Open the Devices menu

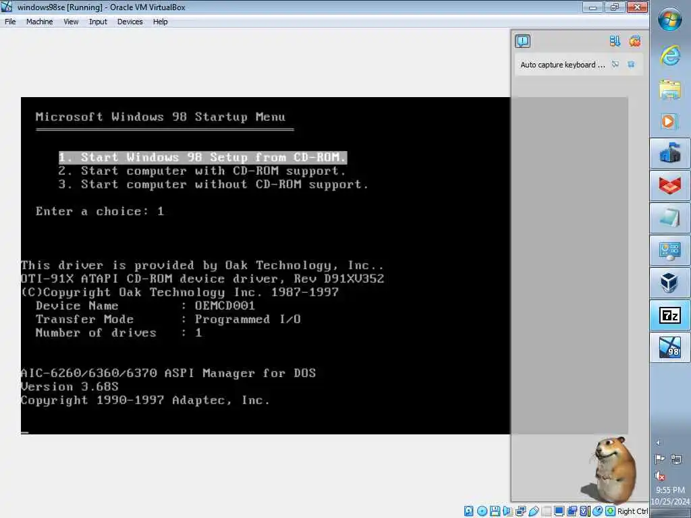[x=130, y=22]
